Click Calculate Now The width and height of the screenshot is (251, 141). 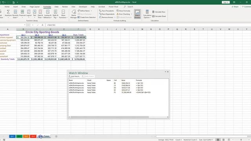158,12
